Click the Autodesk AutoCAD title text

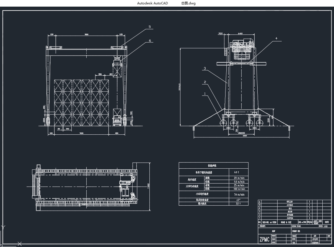[x=152, y=3]
